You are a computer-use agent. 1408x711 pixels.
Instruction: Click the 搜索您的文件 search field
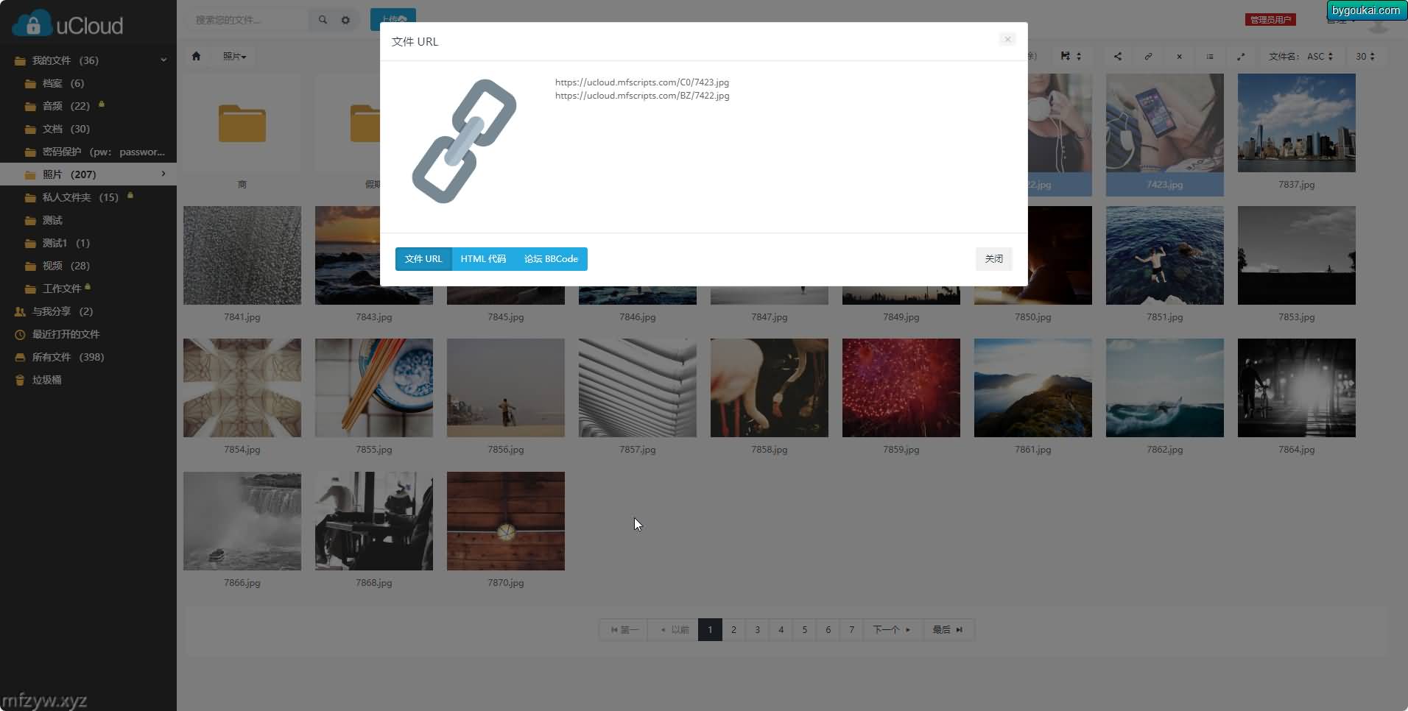247,20
